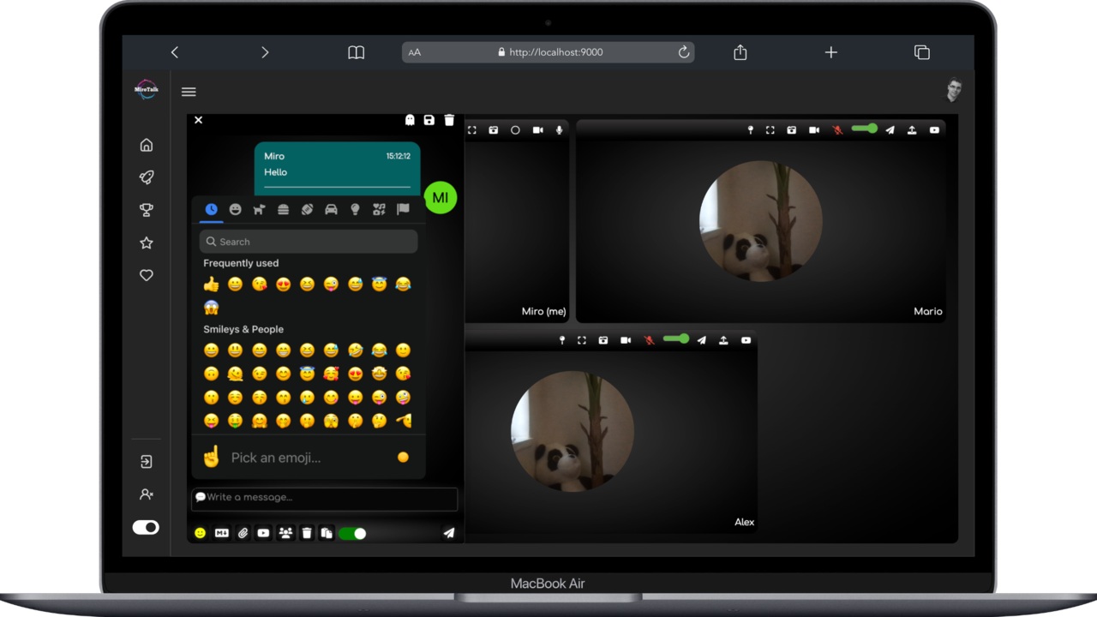The height and width of the screenshot is (617, 1097).
Task: Take a snapshot of Mario's video
Action: click(x=791, y=129)
